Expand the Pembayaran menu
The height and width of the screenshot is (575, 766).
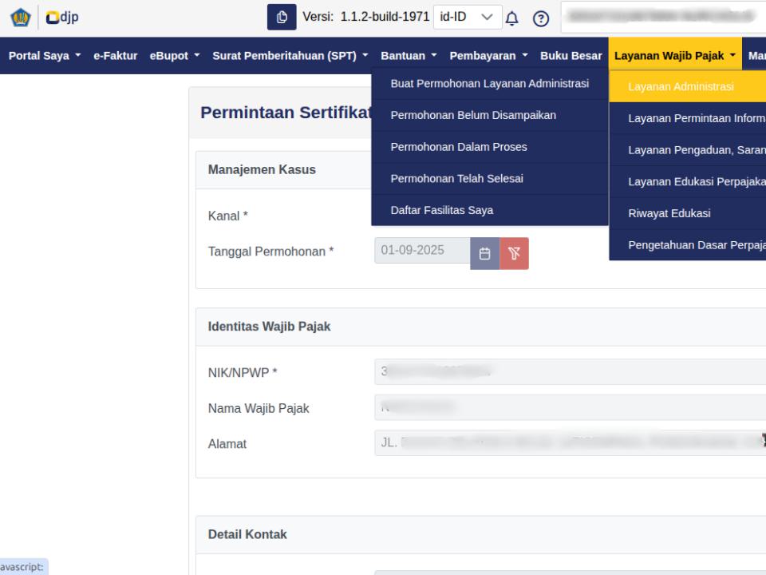click(488, 56)
